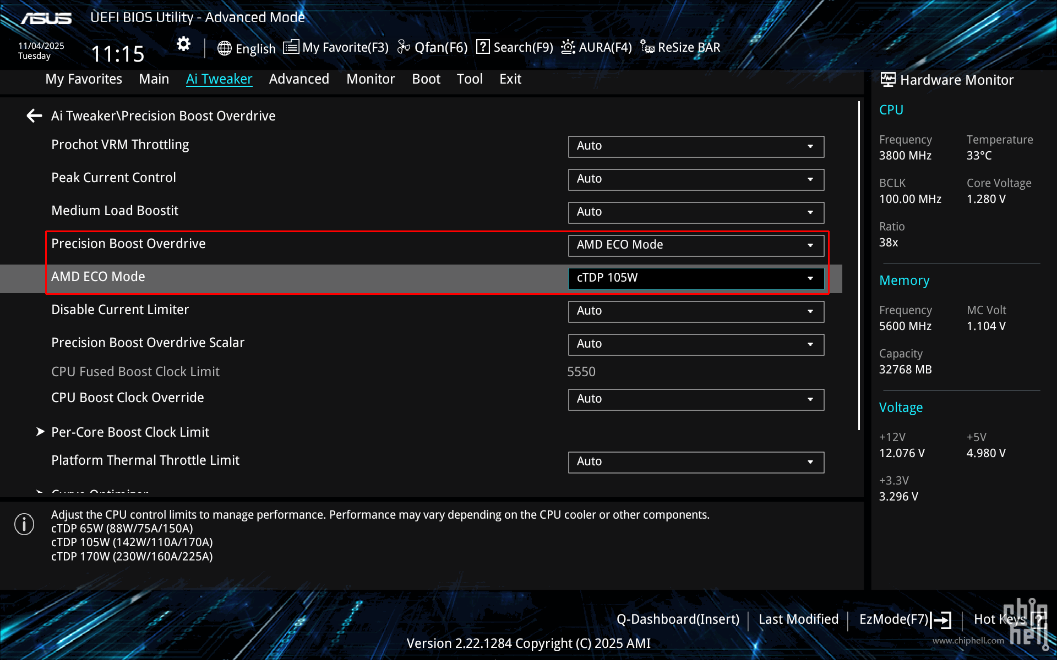This screenshot has width=1057, height=660.
Task: Click the back arrow to Ai Tweaker
Action: click(x=34, y=116)
